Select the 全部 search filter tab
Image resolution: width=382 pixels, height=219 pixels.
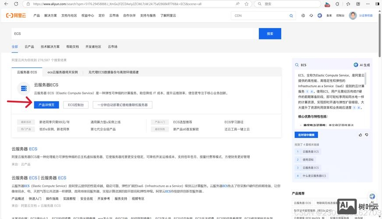pyautogui.click(x=15, y=46)
